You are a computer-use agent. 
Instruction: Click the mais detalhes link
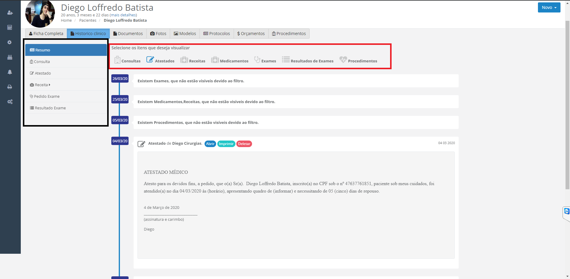(x=123, y=15)
